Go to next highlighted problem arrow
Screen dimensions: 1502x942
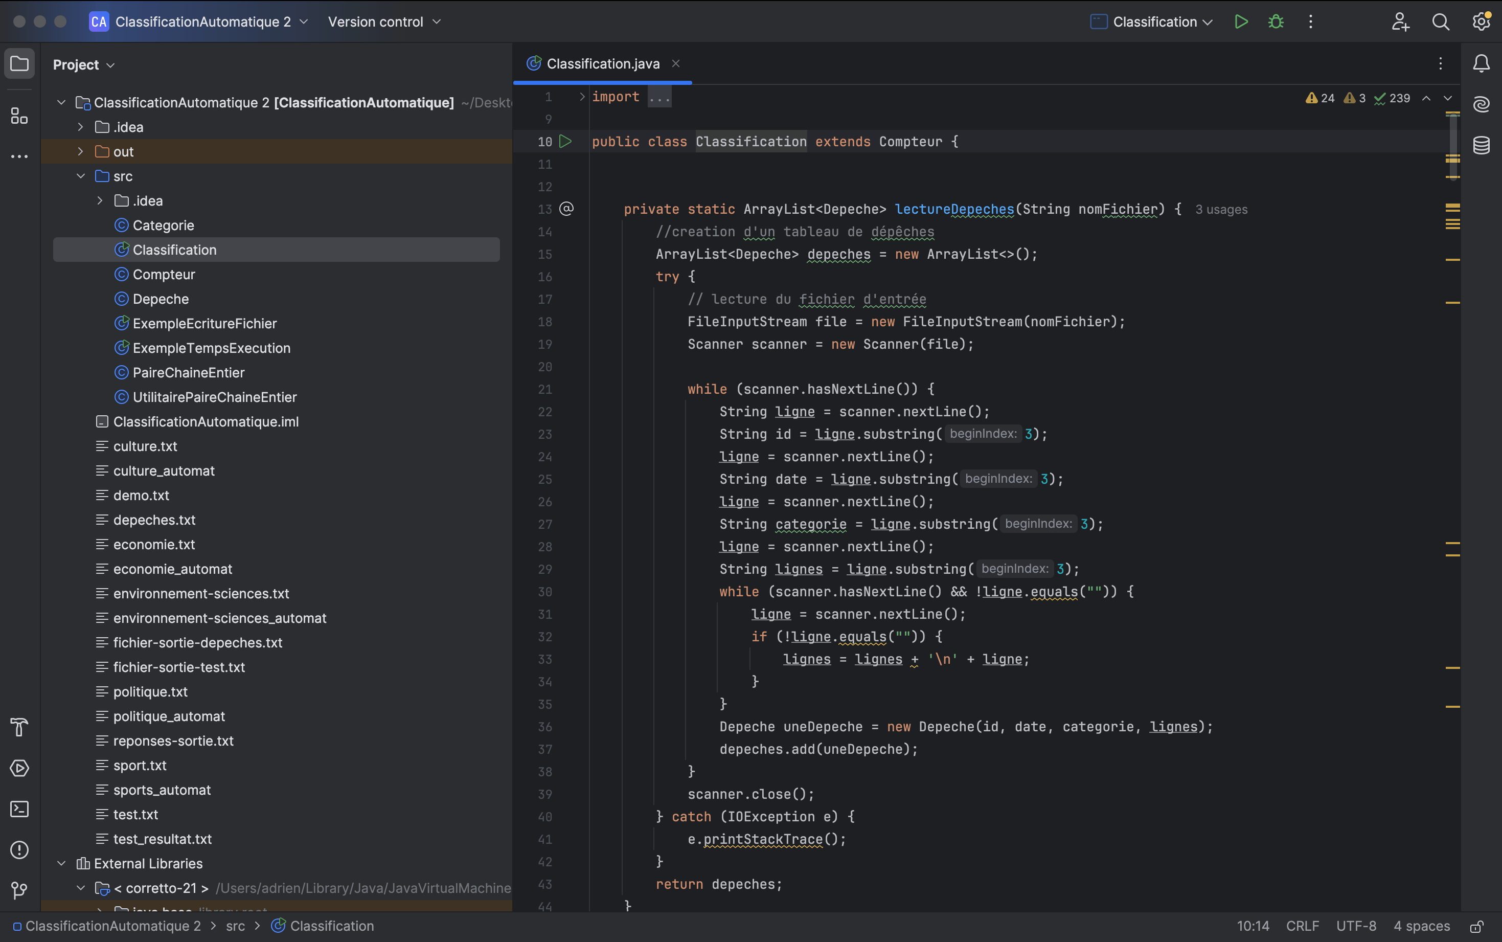coord(1447,98)
